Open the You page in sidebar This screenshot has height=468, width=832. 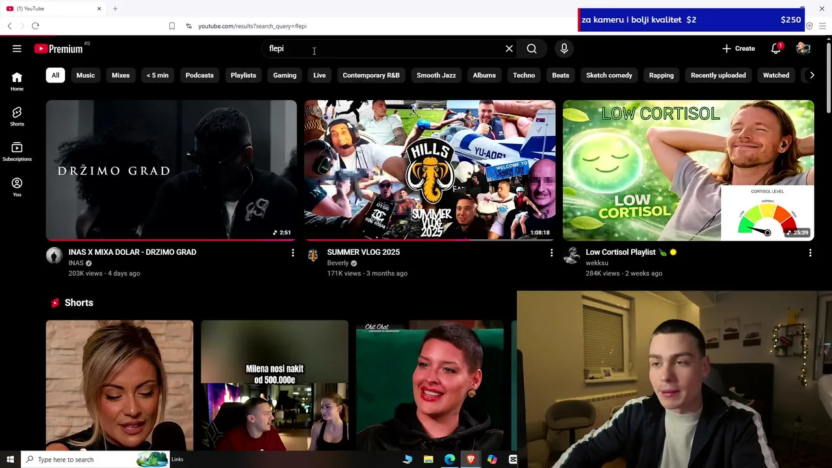point(17,187)
